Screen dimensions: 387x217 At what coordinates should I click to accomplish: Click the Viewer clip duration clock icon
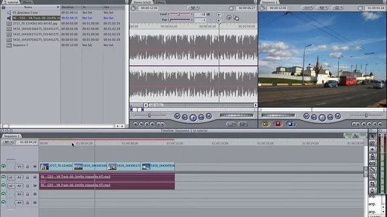133,8
